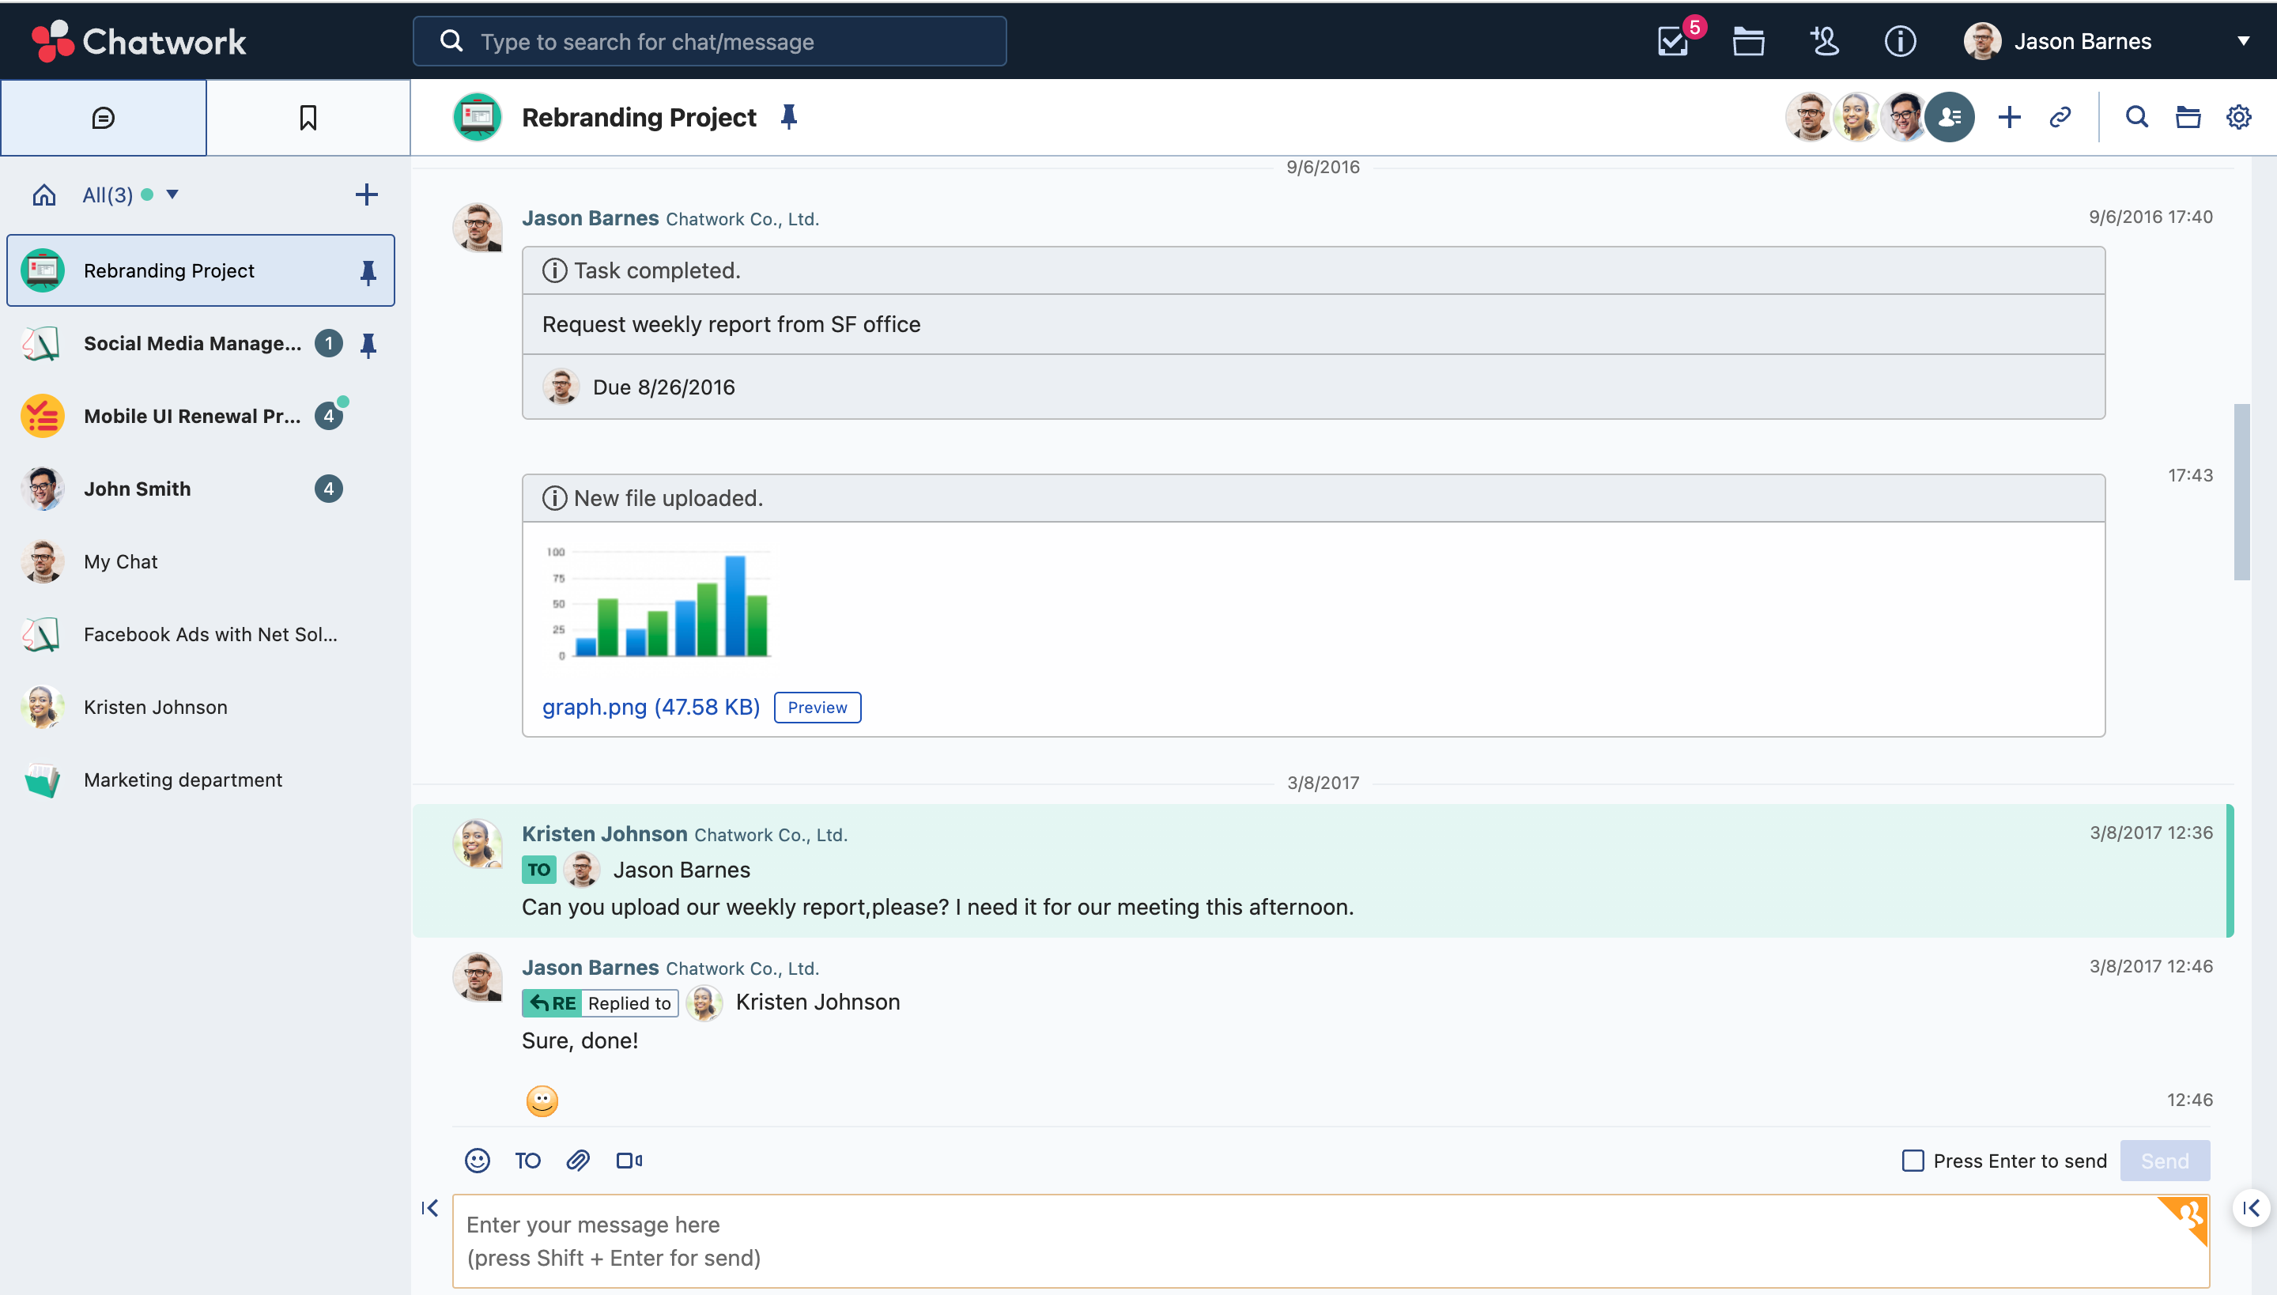Switch to the bookmarks tab in sidebar

point(307,116)
